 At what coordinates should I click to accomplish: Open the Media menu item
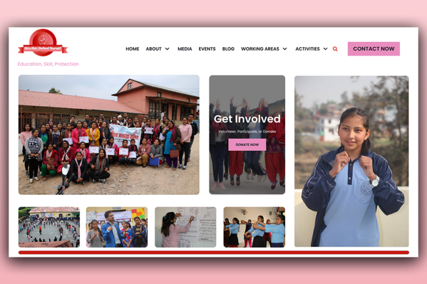pyautogui.click(x=185, y=49)
